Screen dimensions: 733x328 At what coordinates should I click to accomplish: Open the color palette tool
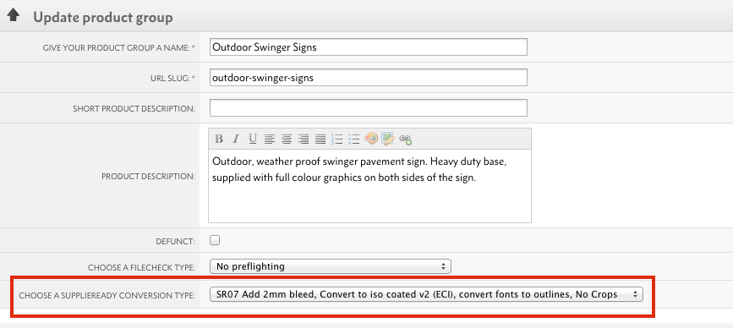coord(371,139)
